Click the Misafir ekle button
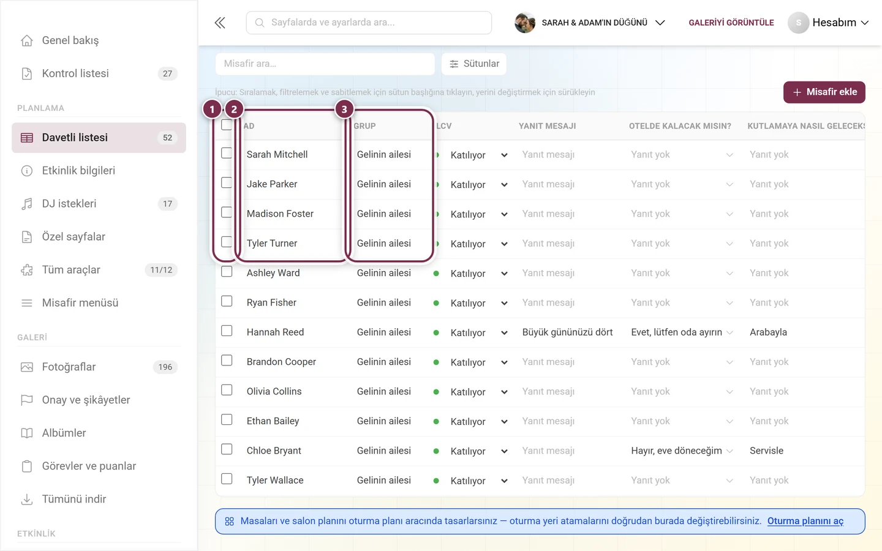This screenshot has width=882, height=551. coord(824,92)
